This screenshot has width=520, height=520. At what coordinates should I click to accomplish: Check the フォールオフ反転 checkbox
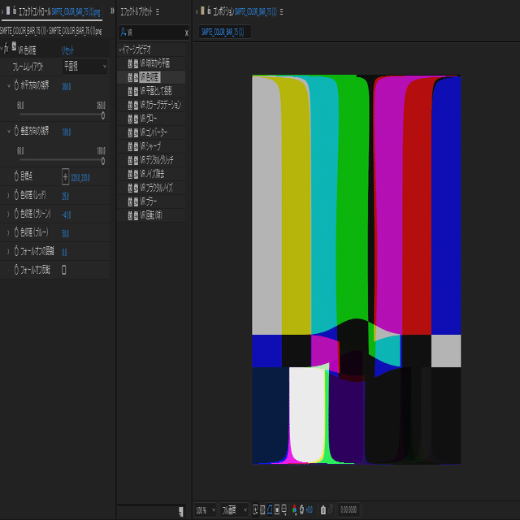click(x=64, y=270)
